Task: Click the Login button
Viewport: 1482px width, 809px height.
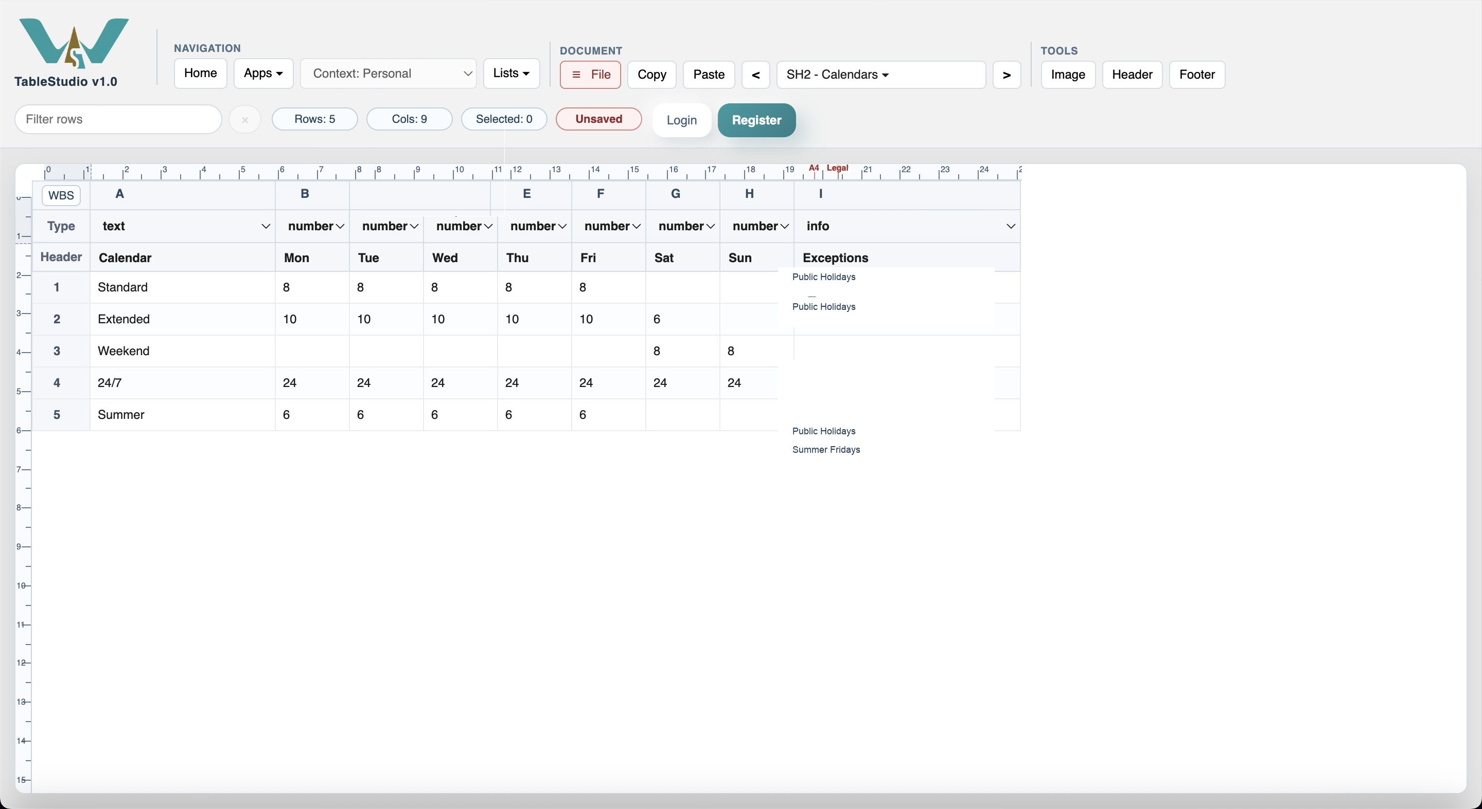Action: [x=681, y=120]
